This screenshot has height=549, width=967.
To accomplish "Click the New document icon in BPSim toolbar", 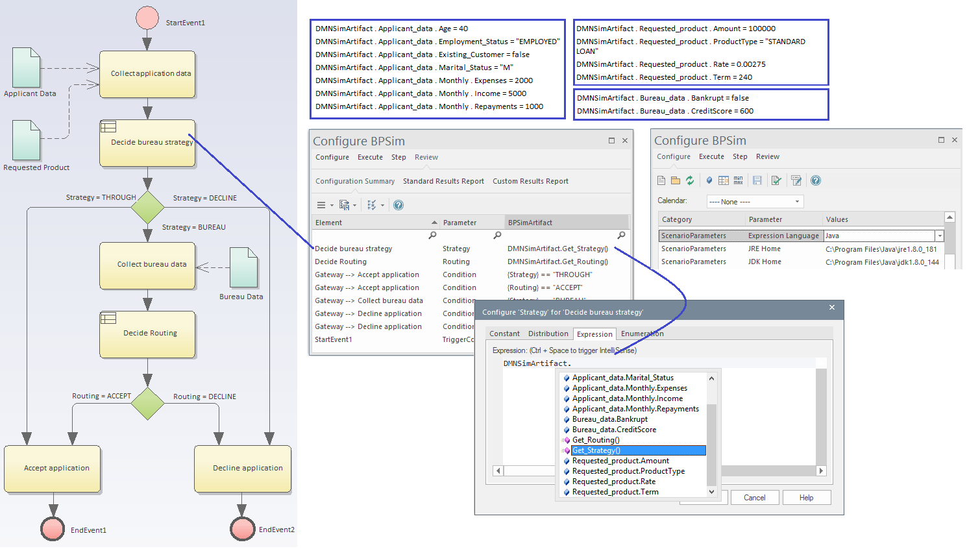I will 661,180.
